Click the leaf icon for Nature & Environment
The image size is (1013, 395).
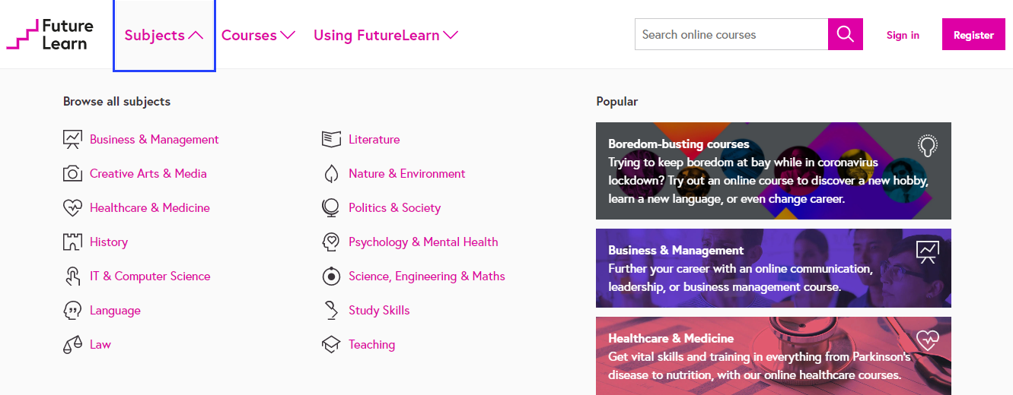pyautogui.click(x=331, y=173)
